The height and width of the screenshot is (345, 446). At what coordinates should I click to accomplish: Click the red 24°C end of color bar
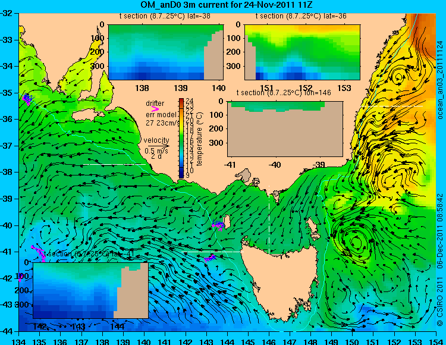click(x=181, y=100)
